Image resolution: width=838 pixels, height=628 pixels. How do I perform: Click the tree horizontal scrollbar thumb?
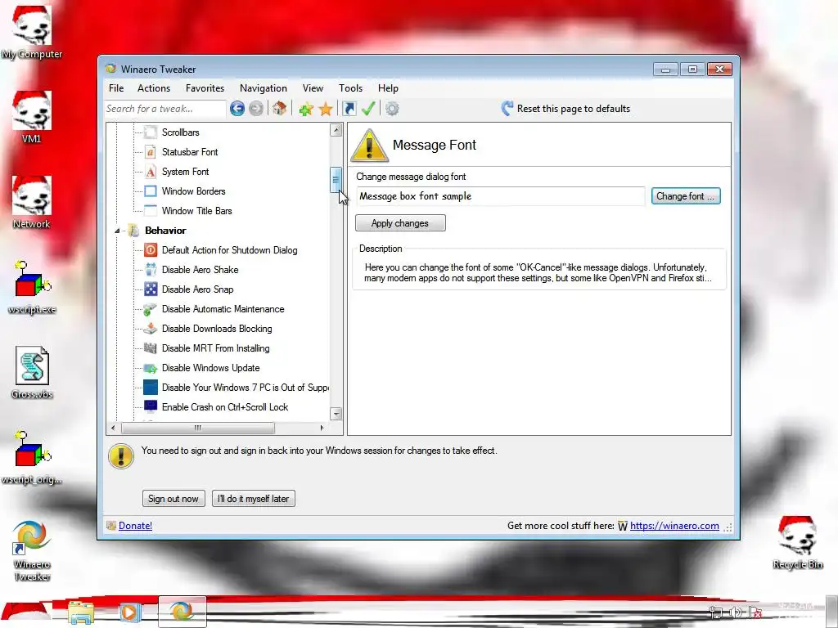198,428
